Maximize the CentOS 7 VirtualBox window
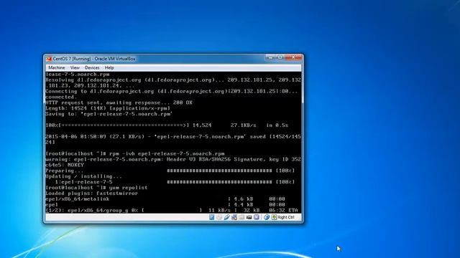460x258 pixels. (280, 57)
